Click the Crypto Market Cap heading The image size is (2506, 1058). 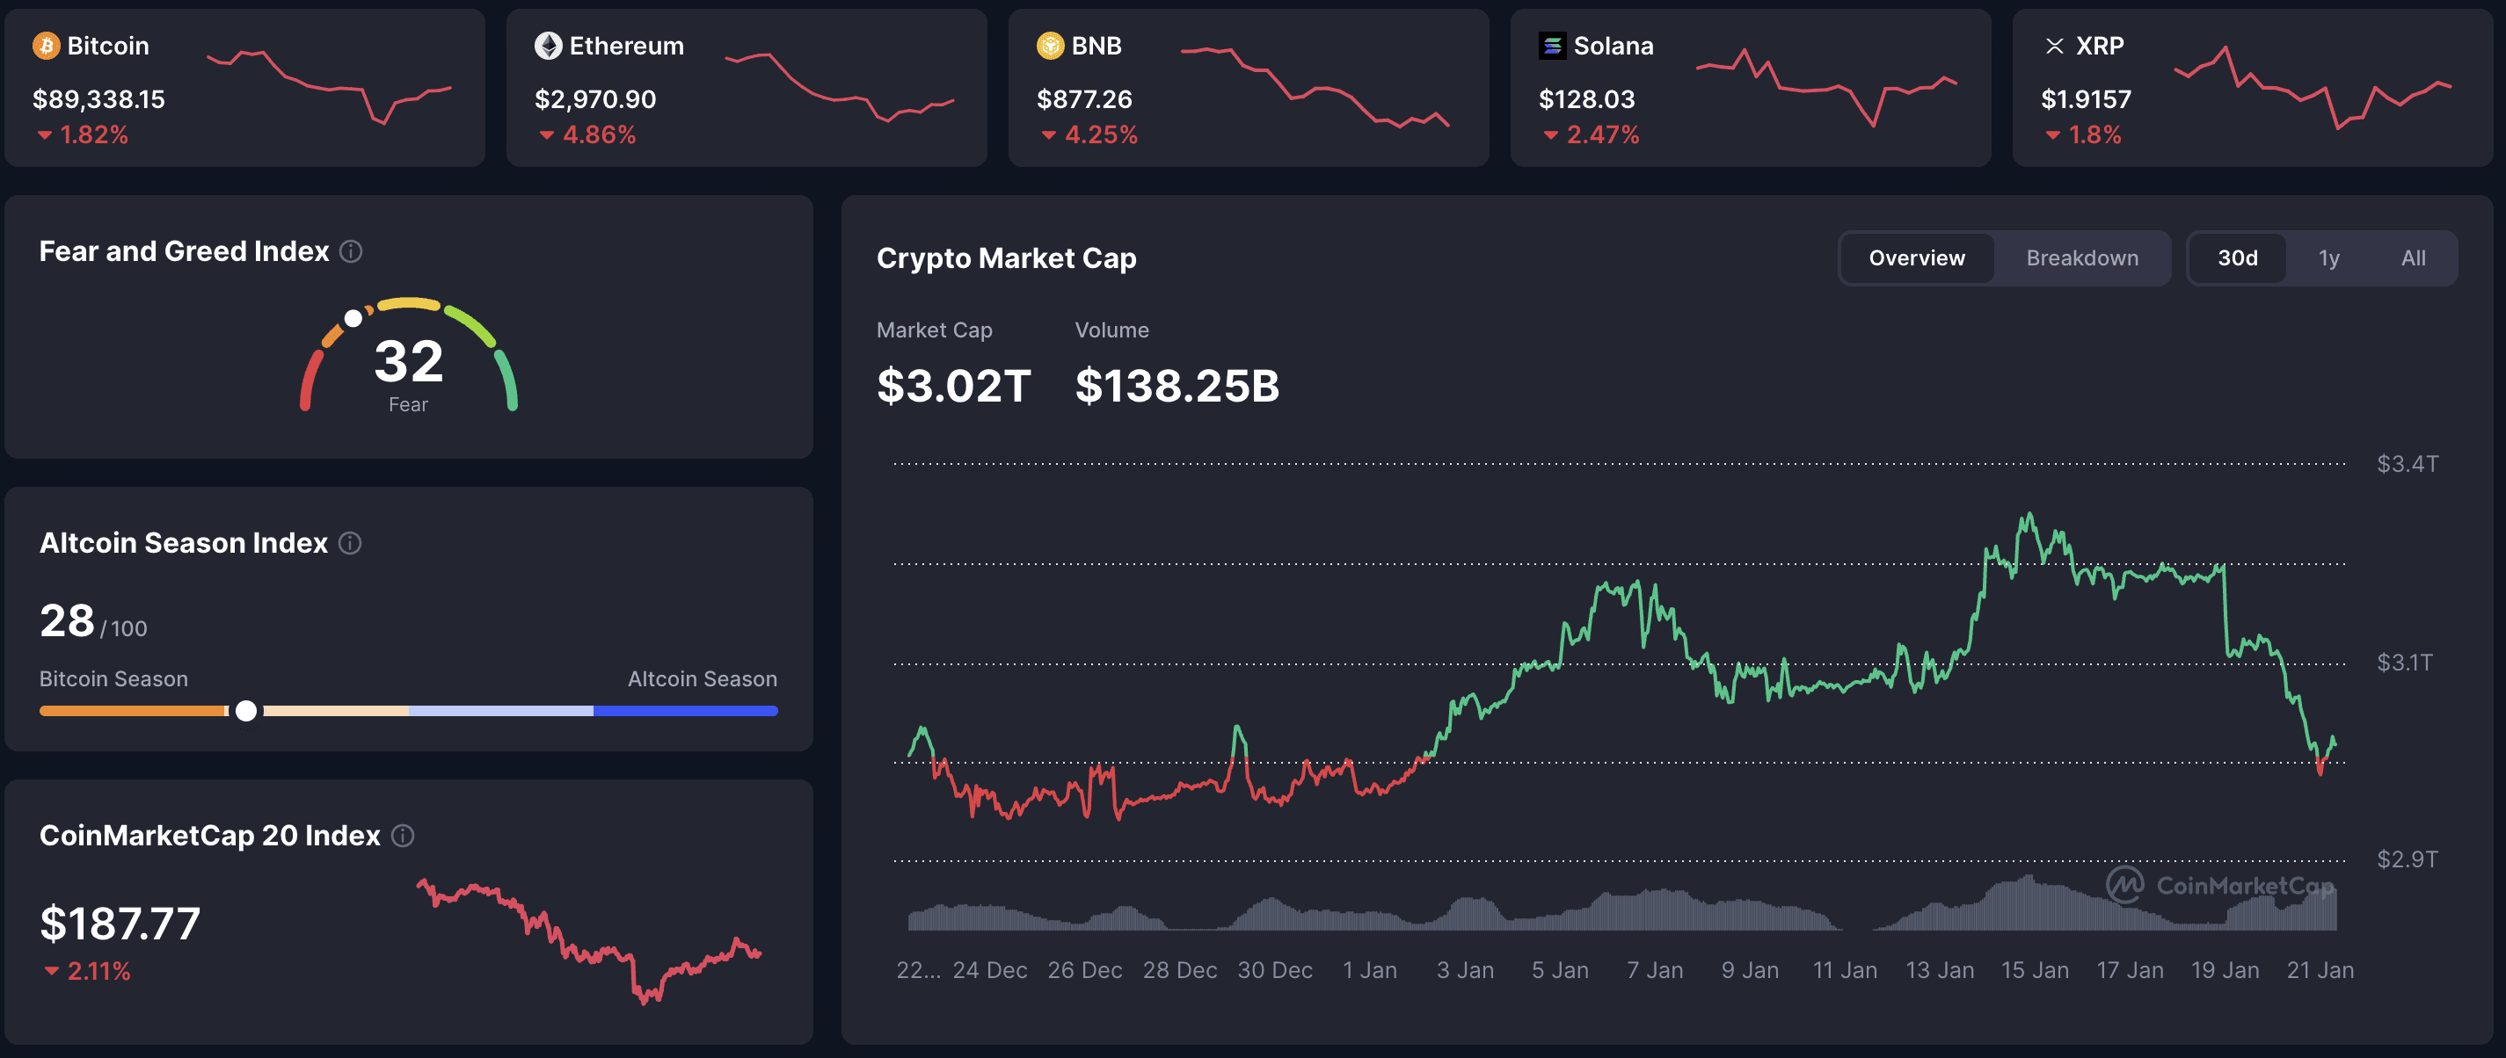click(x=1007, y=257)
